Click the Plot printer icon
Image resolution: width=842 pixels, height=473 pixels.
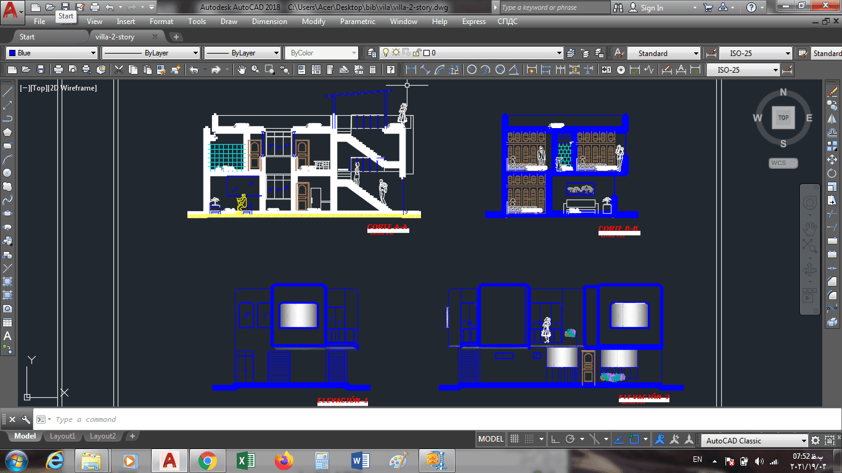click(59, 70)
